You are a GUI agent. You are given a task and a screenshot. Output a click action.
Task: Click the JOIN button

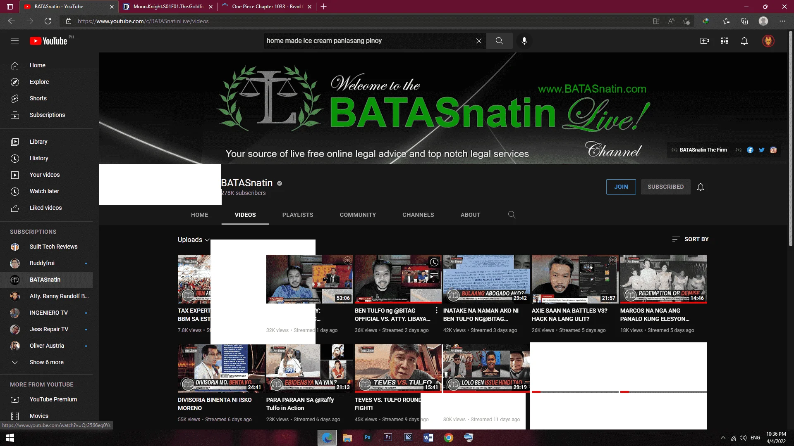click(621, 187)
